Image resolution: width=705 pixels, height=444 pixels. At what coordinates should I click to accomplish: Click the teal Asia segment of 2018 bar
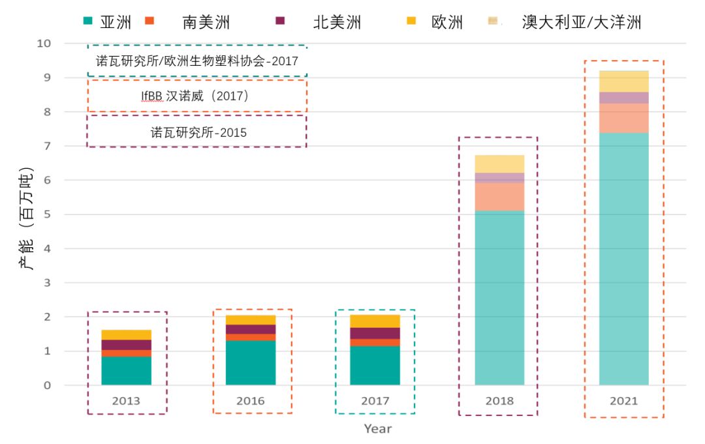click(x=499, y=300)
